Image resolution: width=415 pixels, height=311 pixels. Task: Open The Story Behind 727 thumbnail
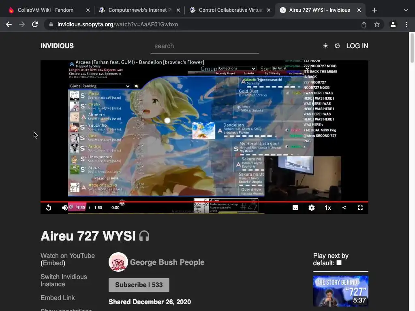[340, 291]
